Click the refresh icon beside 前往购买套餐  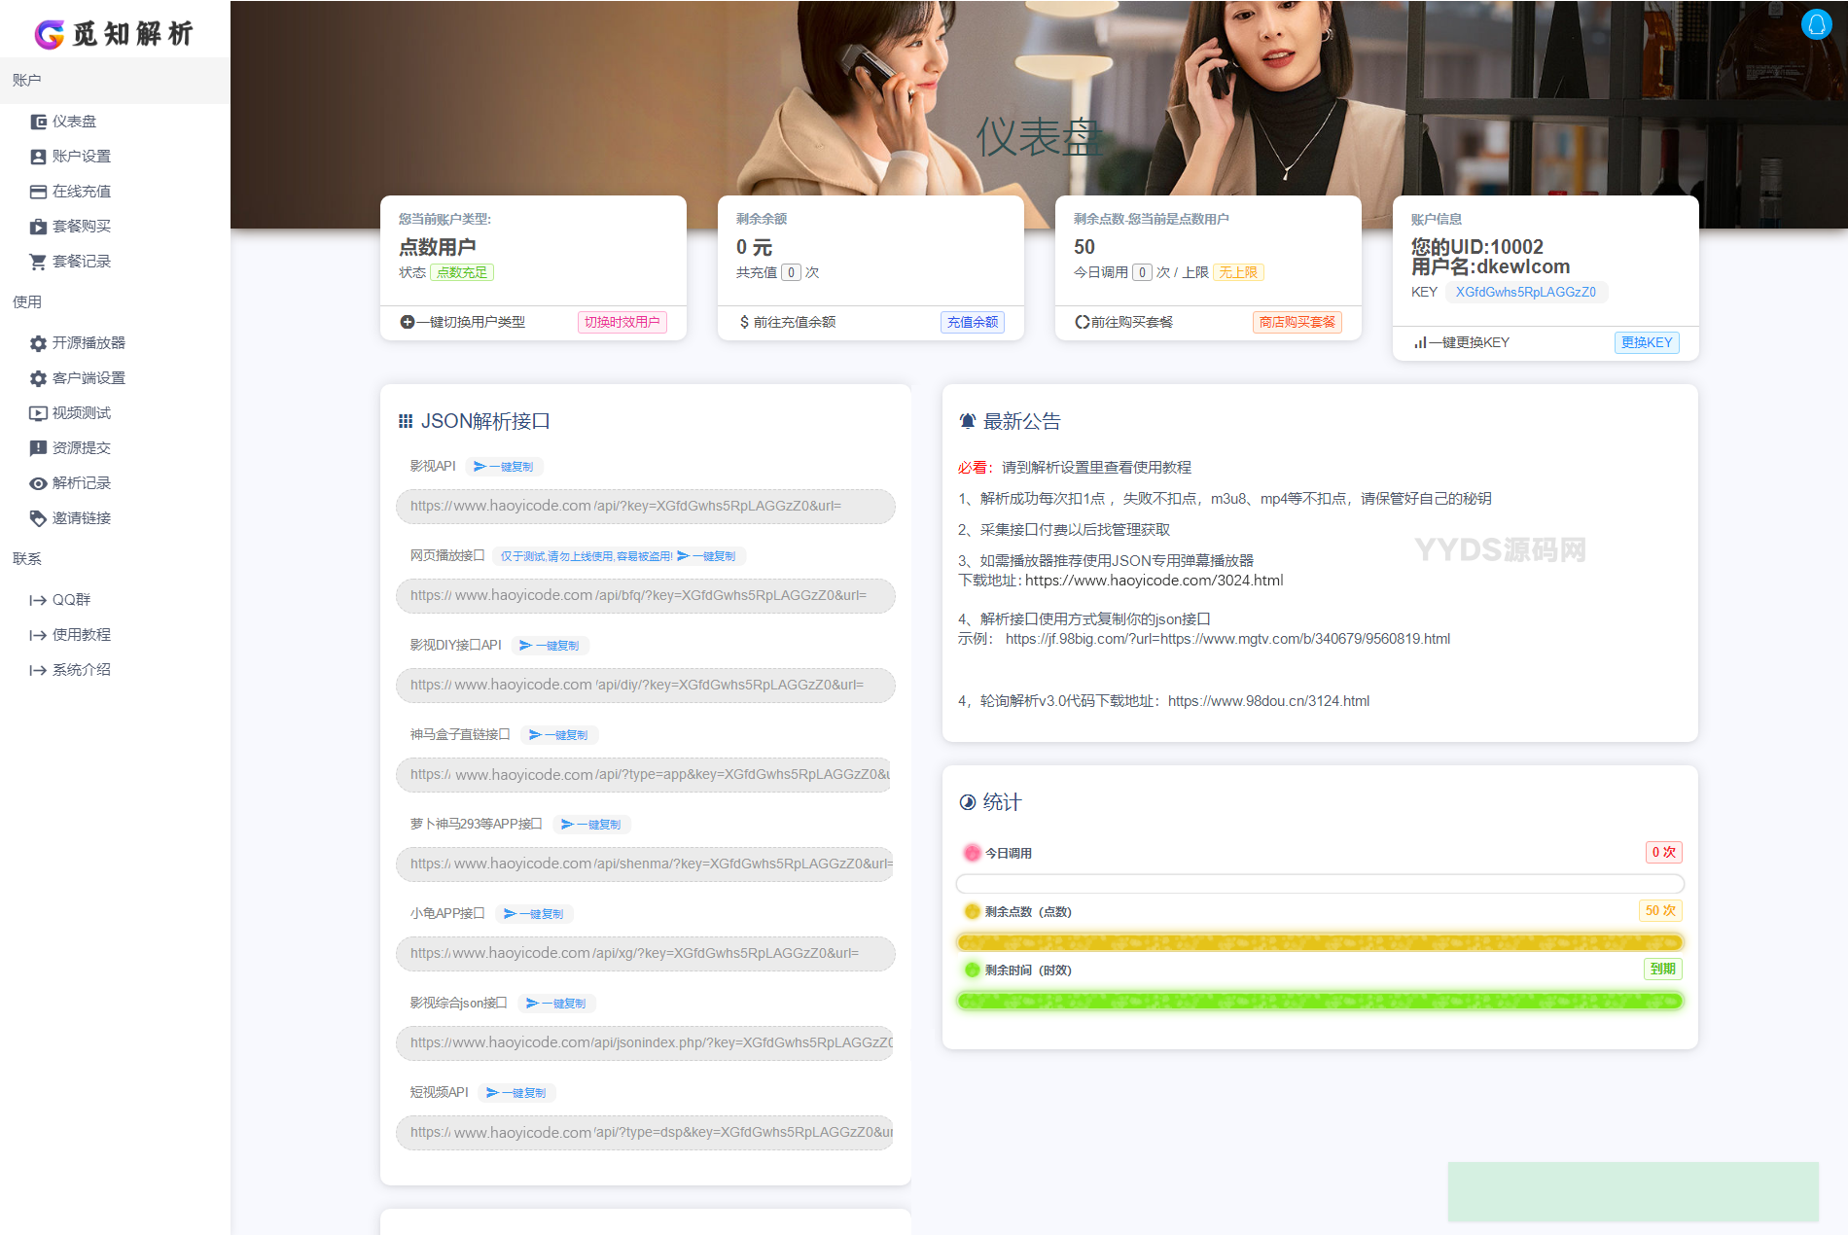pos(1082,322)
